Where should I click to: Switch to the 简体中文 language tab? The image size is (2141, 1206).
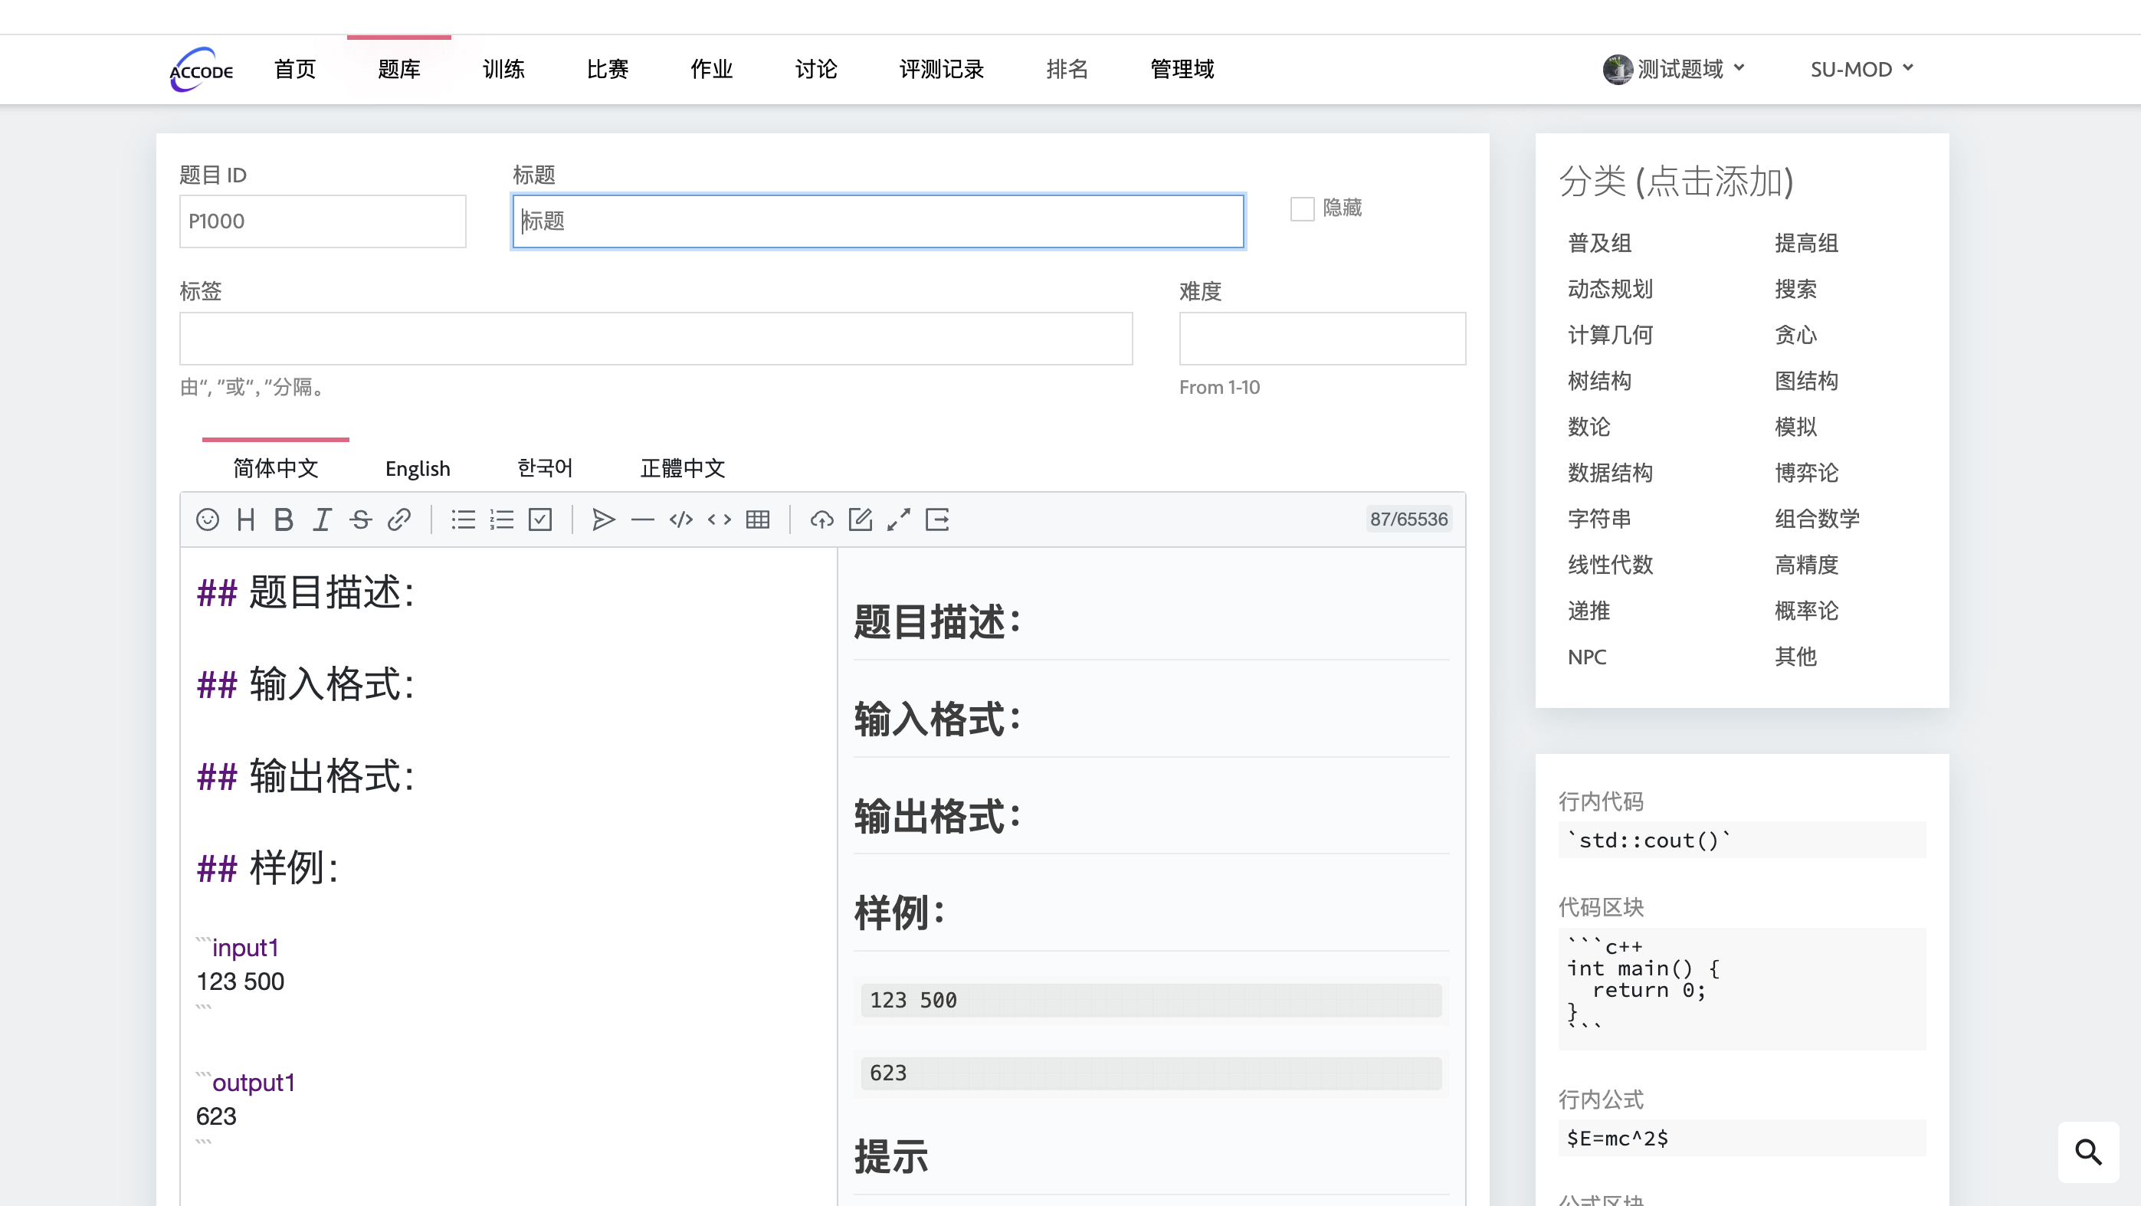tap(275, 468)
